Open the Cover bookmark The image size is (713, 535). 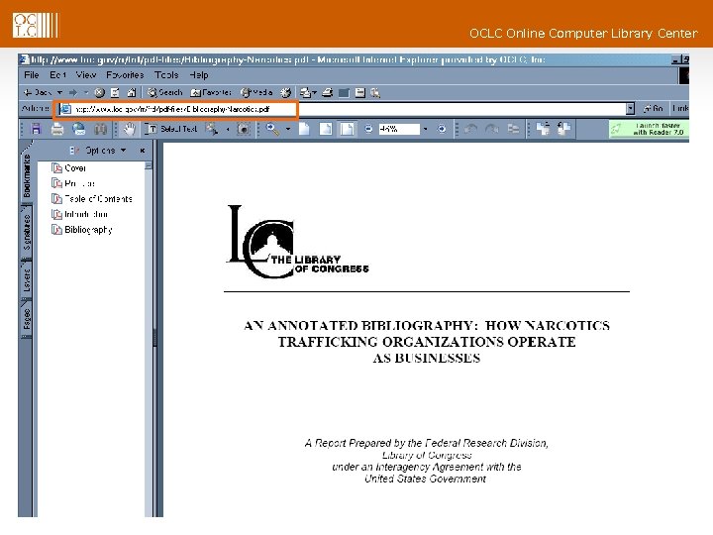(69, 168)
